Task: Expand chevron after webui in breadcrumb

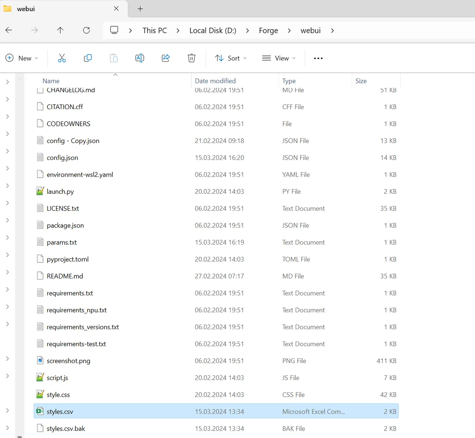Action: (332, 30)
